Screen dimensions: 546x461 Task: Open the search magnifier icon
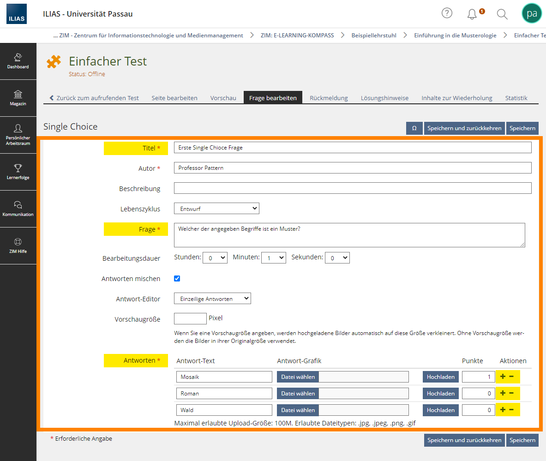502,14
